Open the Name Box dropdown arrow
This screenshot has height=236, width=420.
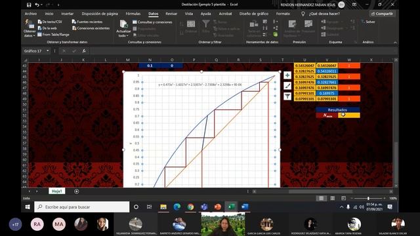point(48,51)
